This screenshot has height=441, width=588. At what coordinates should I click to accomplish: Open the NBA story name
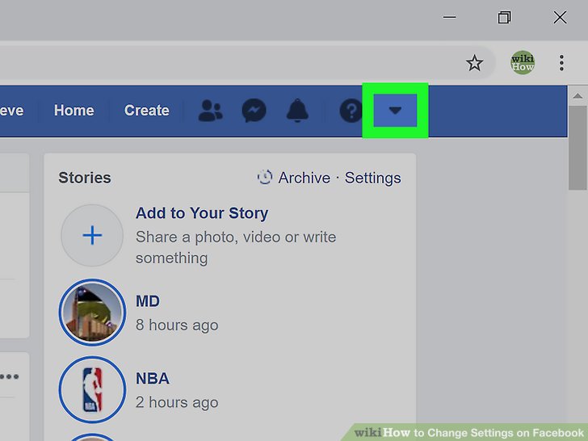[153, 378]
